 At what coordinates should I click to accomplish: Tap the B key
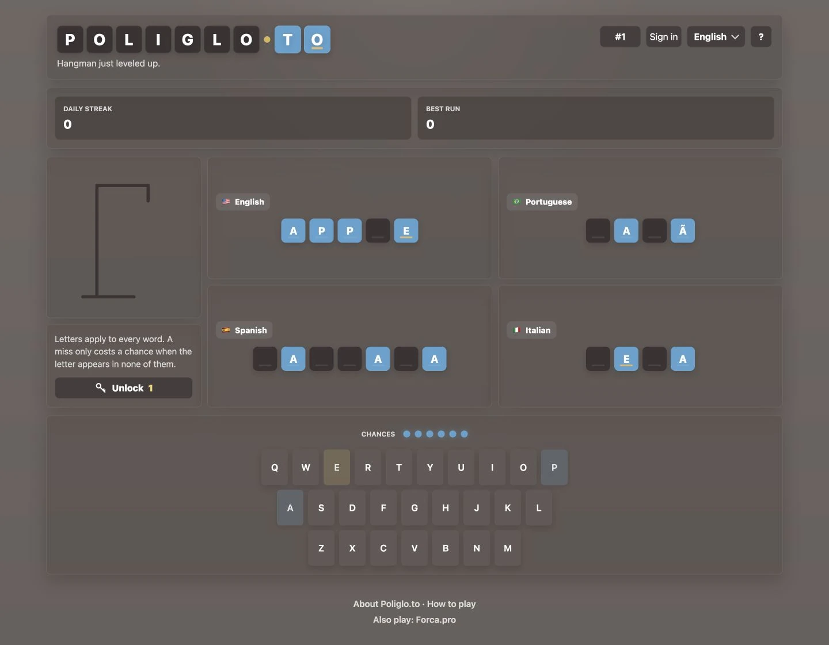446,548
